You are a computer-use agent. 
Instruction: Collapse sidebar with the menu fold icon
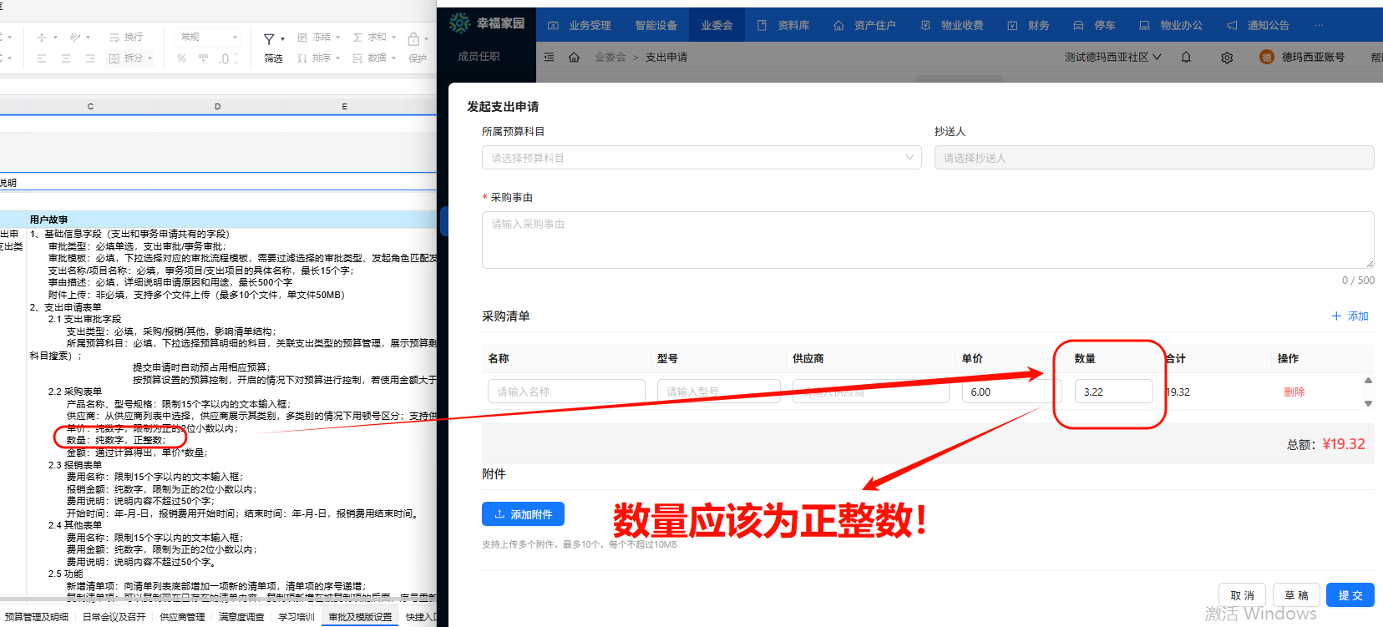click(549, 58)
